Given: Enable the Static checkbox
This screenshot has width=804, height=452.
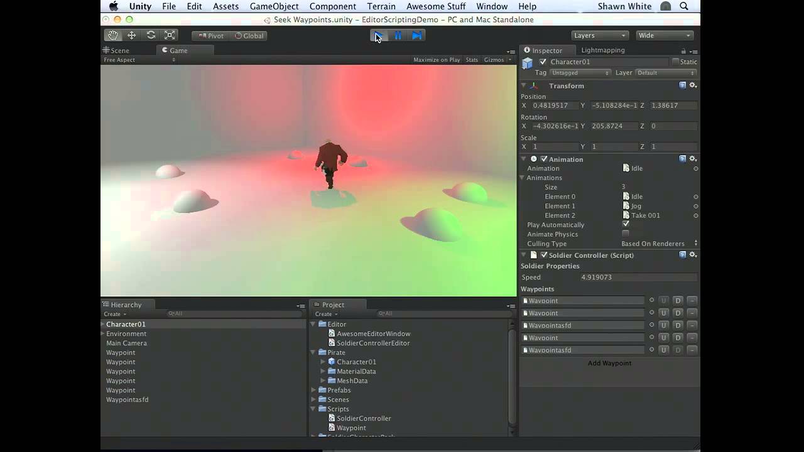Looking at the screenshot, I should tap(675, 62).
